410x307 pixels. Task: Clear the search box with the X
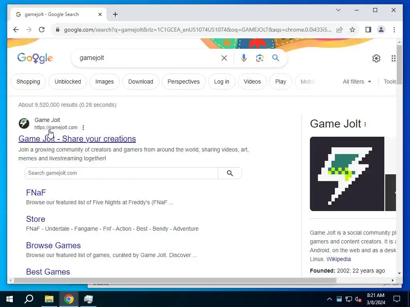tap(224, 58)
